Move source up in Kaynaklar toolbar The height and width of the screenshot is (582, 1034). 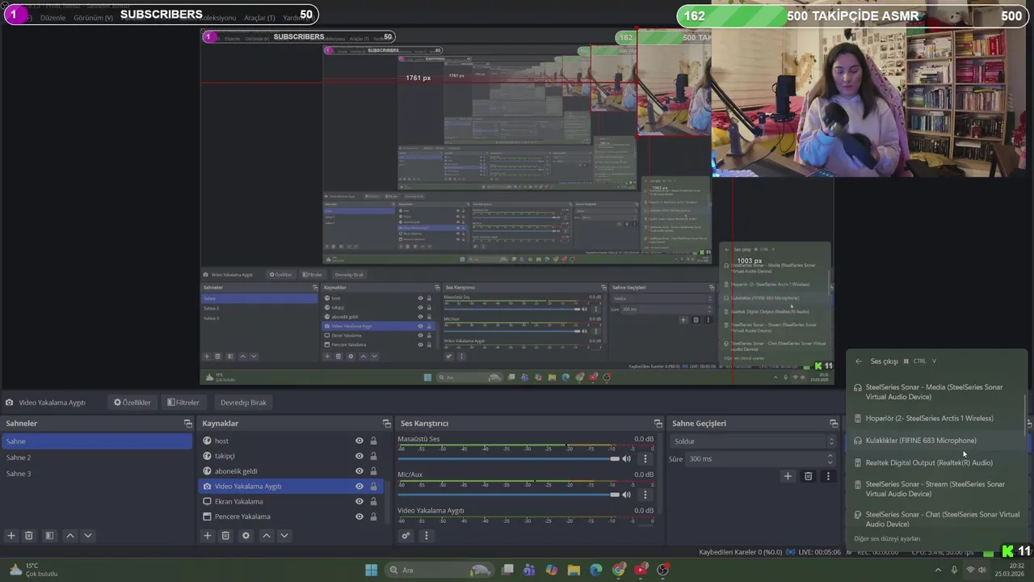[x=267, y=535]
